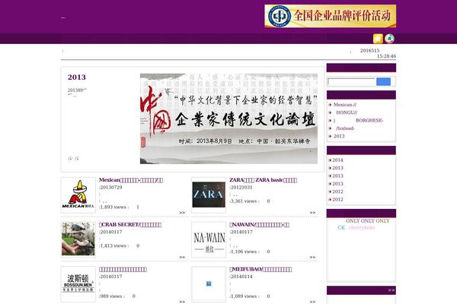Click the more arrows on ZARA article
Image resolution: width=457 pixels, height=304 pixels.
click(312, 213)
